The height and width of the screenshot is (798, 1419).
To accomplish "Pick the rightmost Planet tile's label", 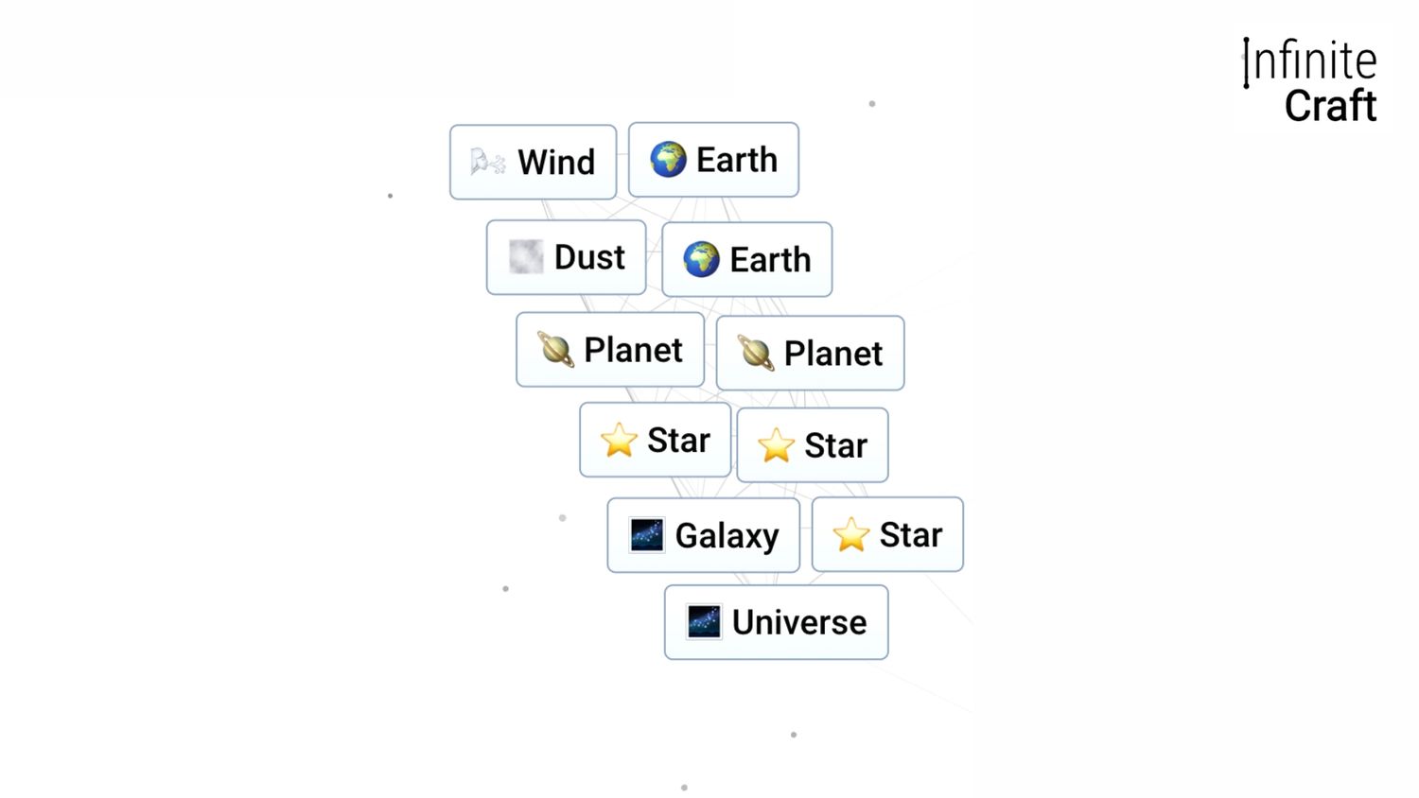I will pyautogui.click(x=833, y=354).
